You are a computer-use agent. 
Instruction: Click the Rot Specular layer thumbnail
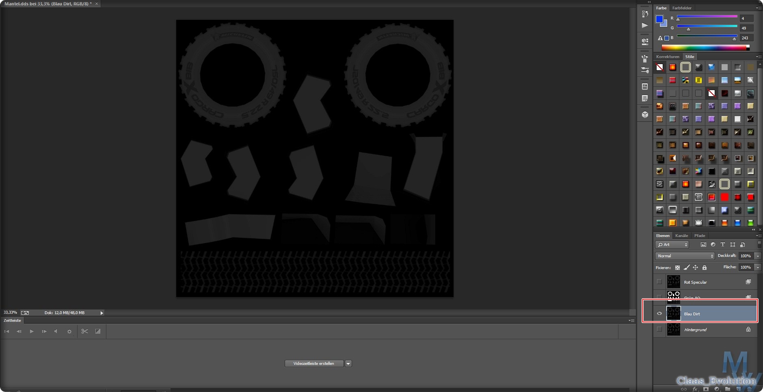pos(673,282)
